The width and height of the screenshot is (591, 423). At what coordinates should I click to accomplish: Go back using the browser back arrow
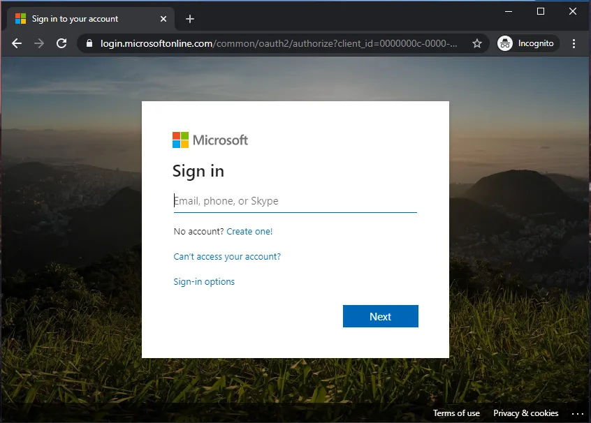[x=17, y=44]
